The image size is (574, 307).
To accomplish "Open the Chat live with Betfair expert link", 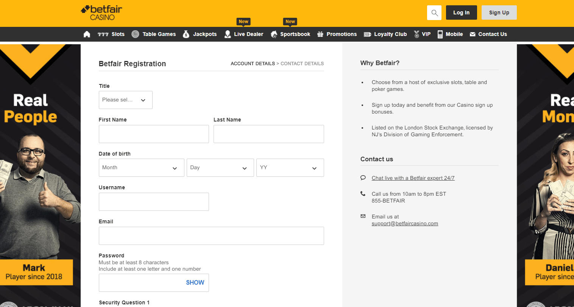I will coord(413,178).
